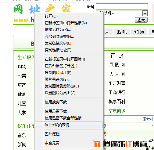Open the 股票 category link
The width and height of the screenshot is (154, 150).
pos(22,76)
